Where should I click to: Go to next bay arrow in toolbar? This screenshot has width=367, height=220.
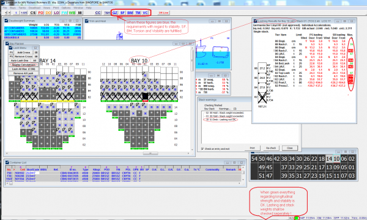click(10, 13)
